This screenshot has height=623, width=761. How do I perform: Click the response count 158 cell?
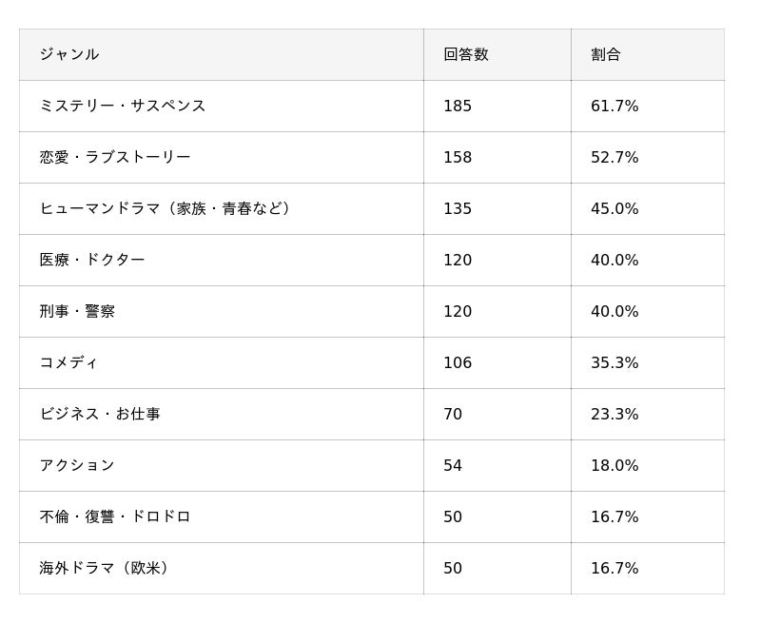click(x=458, y=158)
